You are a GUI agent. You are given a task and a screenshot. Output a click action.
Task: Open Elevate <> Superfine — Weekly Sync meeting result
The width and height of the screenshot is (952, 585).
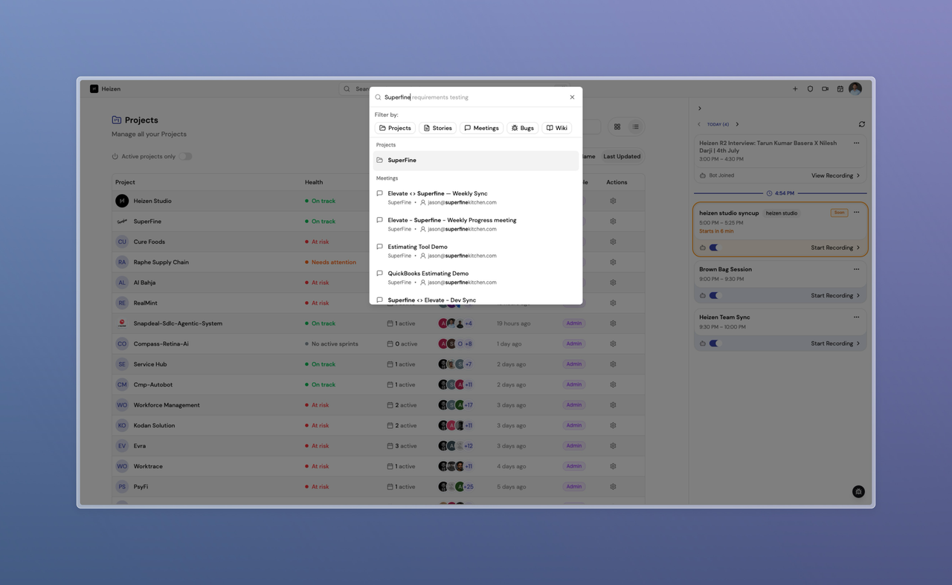476,198
